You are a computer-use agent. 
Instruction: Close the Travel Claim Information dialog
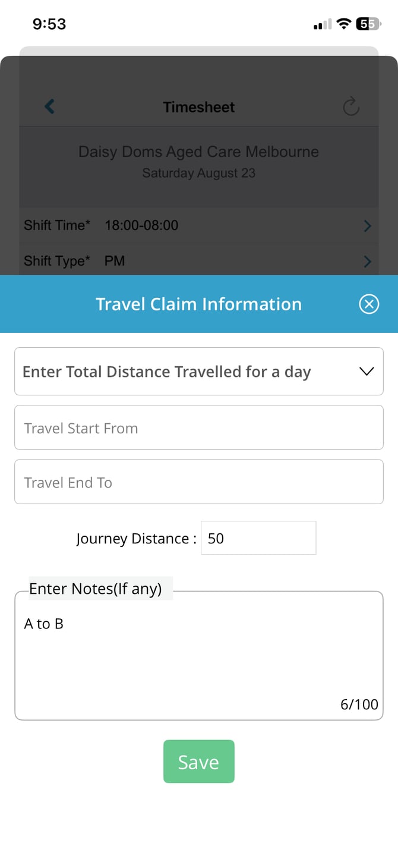tap(369, 304)
